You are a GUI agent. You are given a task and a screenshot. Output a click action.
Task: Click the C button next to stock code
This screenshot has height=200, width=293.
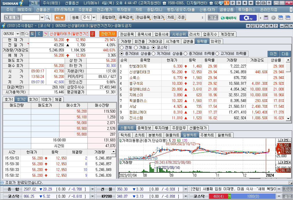point(39,34)
